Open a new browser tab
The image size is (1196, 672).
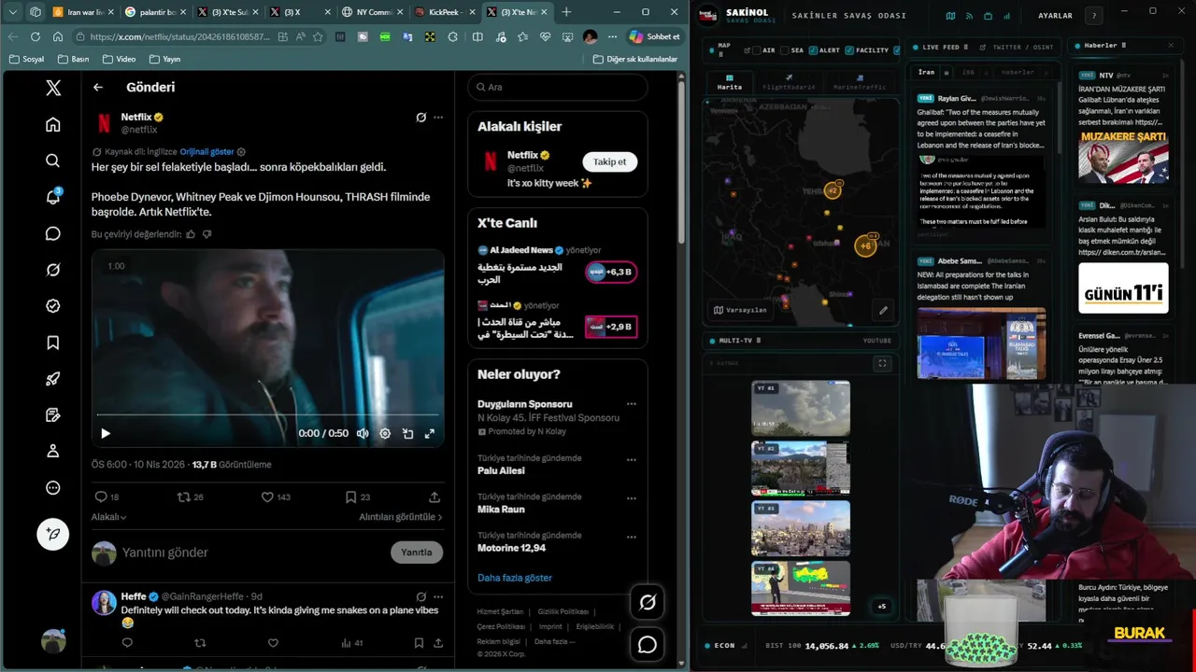(x=566, y=12)
